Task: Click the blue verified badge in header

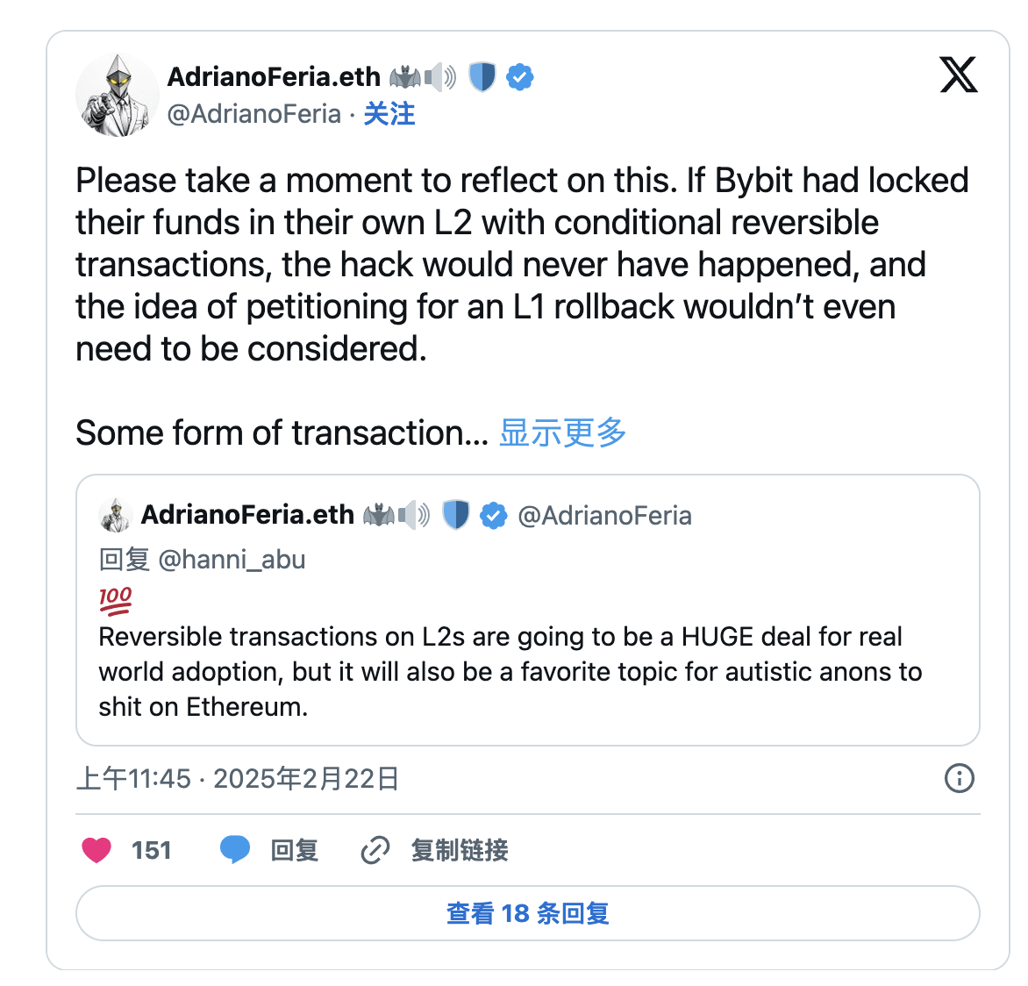Action: coord(520,77)
